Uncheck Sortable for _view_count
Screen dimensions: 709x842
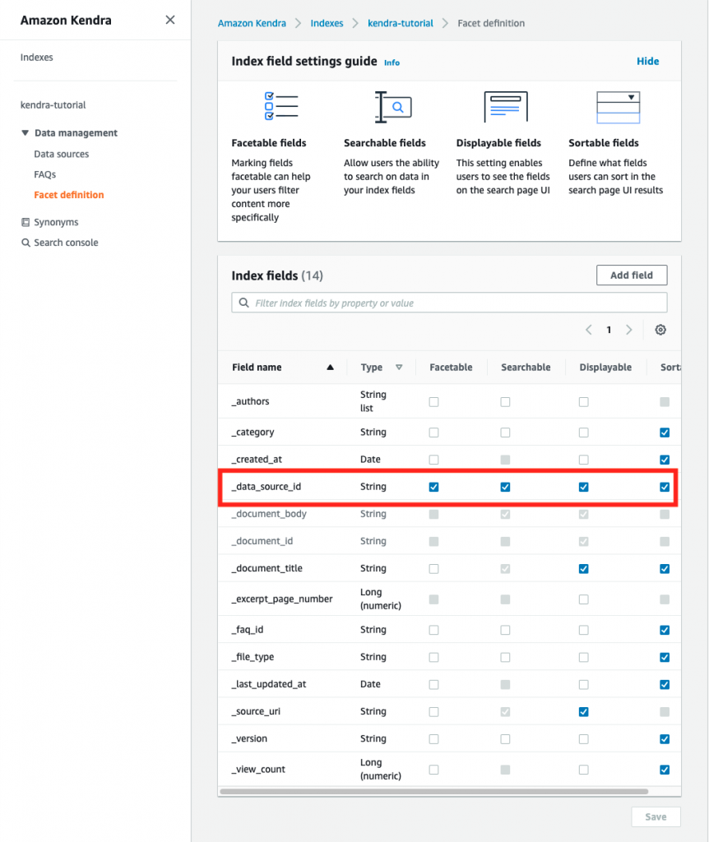[x=665, y=770]
